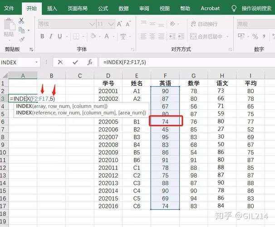Switch to the 审阅 tab
The height and width of the screenshot is (227, 275).
point(144,8)
